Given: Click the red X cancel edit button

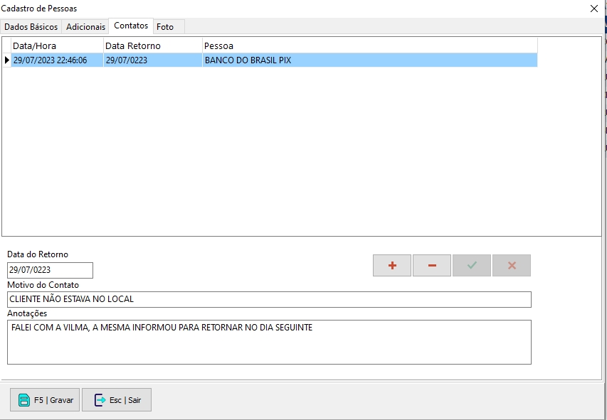Looking at the screenshot, I should click(512, 266).
